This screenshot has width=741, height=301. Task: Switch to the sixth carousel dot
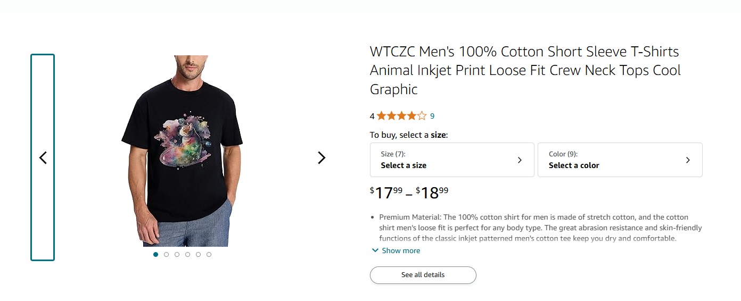tap(209, 255)
